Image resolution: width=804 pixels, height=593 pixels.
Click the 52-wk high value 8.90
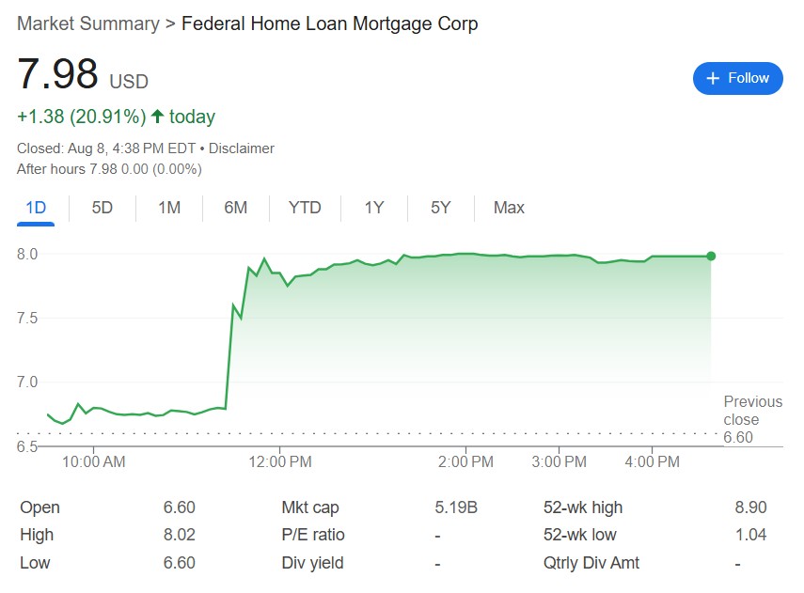click(x=750, y=507)
